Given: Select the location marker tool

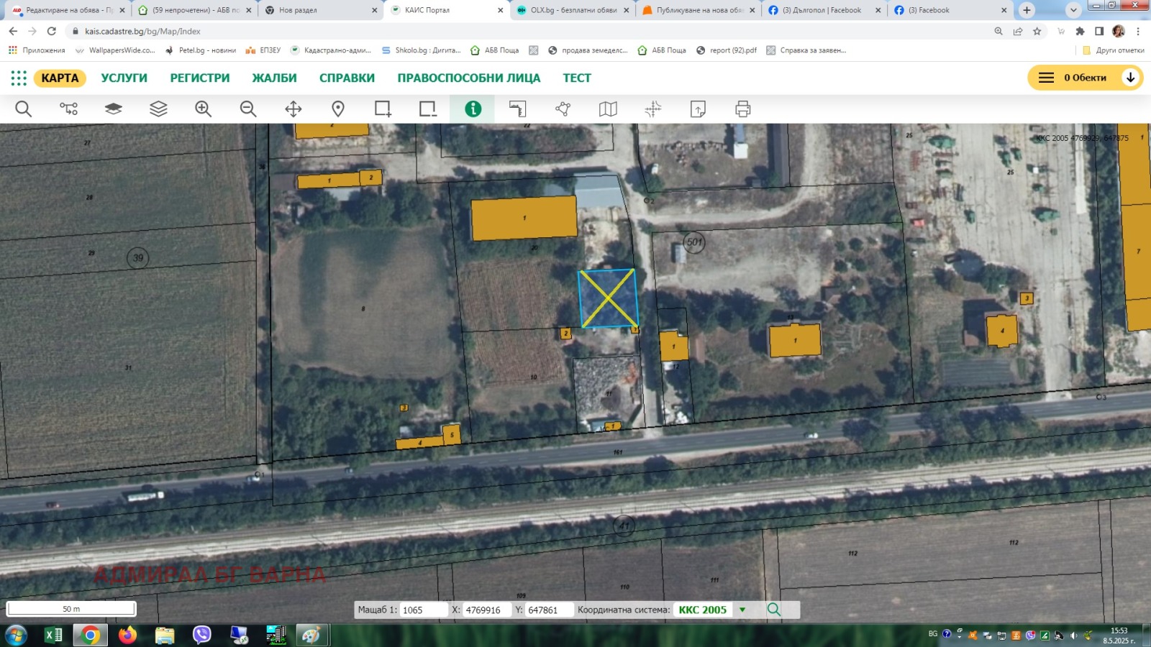Looking at the screenshot, I should tap(337, 109).
